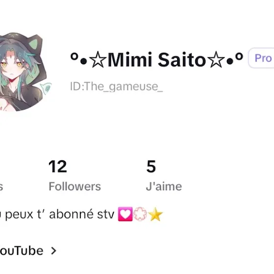Open the anime cat-hood profile avatar
This screenshot has height=274, width=274.
[23, 71]
